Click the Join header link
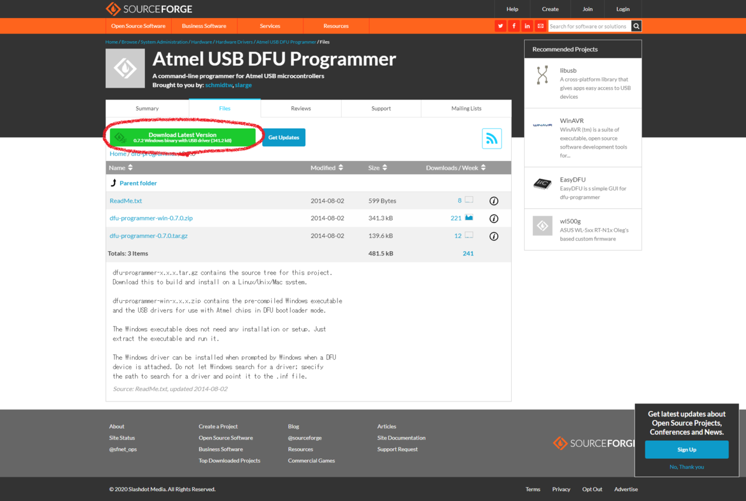The image size is (746, 501). (587, 9)
